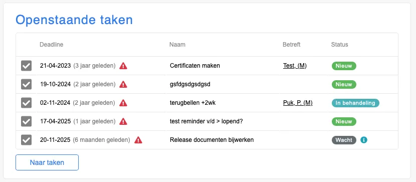This screenshot has height=182, width=416.
Task: Click the deadline date 19-10-2024
Action: coord(56,84)
